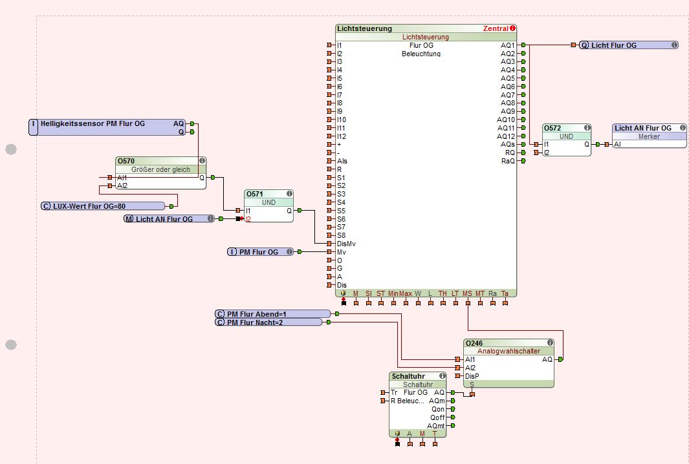
Task: Click the Analogwahlschalter label
Action: pyautogui.click(x=509, y=351)
